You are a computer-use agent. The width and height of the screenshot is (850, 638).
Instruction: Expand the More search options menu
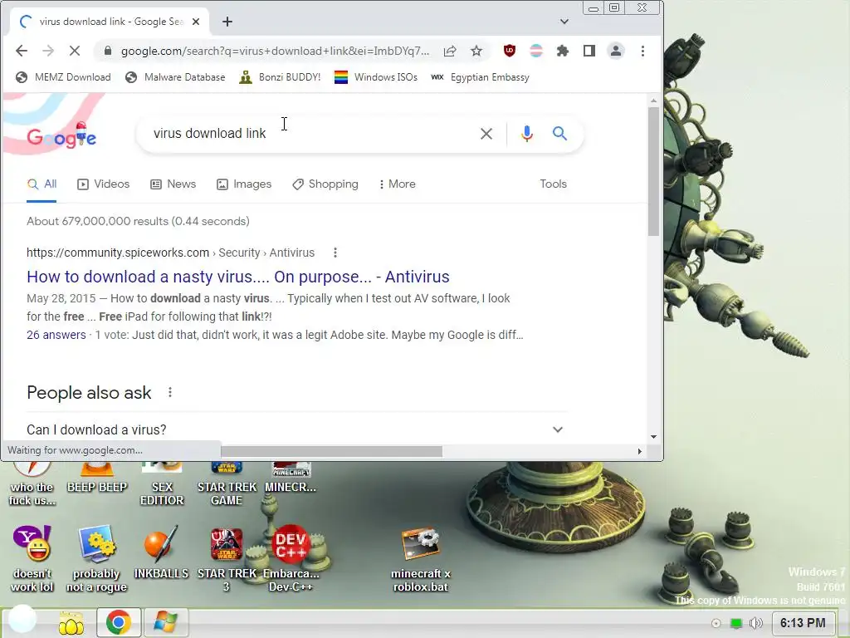point(398,184)
